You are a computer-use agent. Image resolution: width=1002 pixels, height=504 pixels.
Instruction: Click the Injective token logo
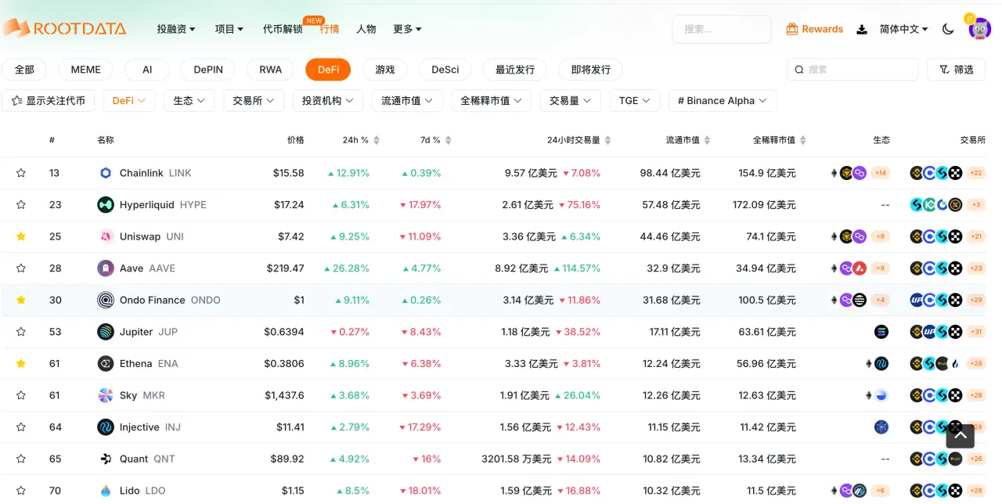point(106,427)
